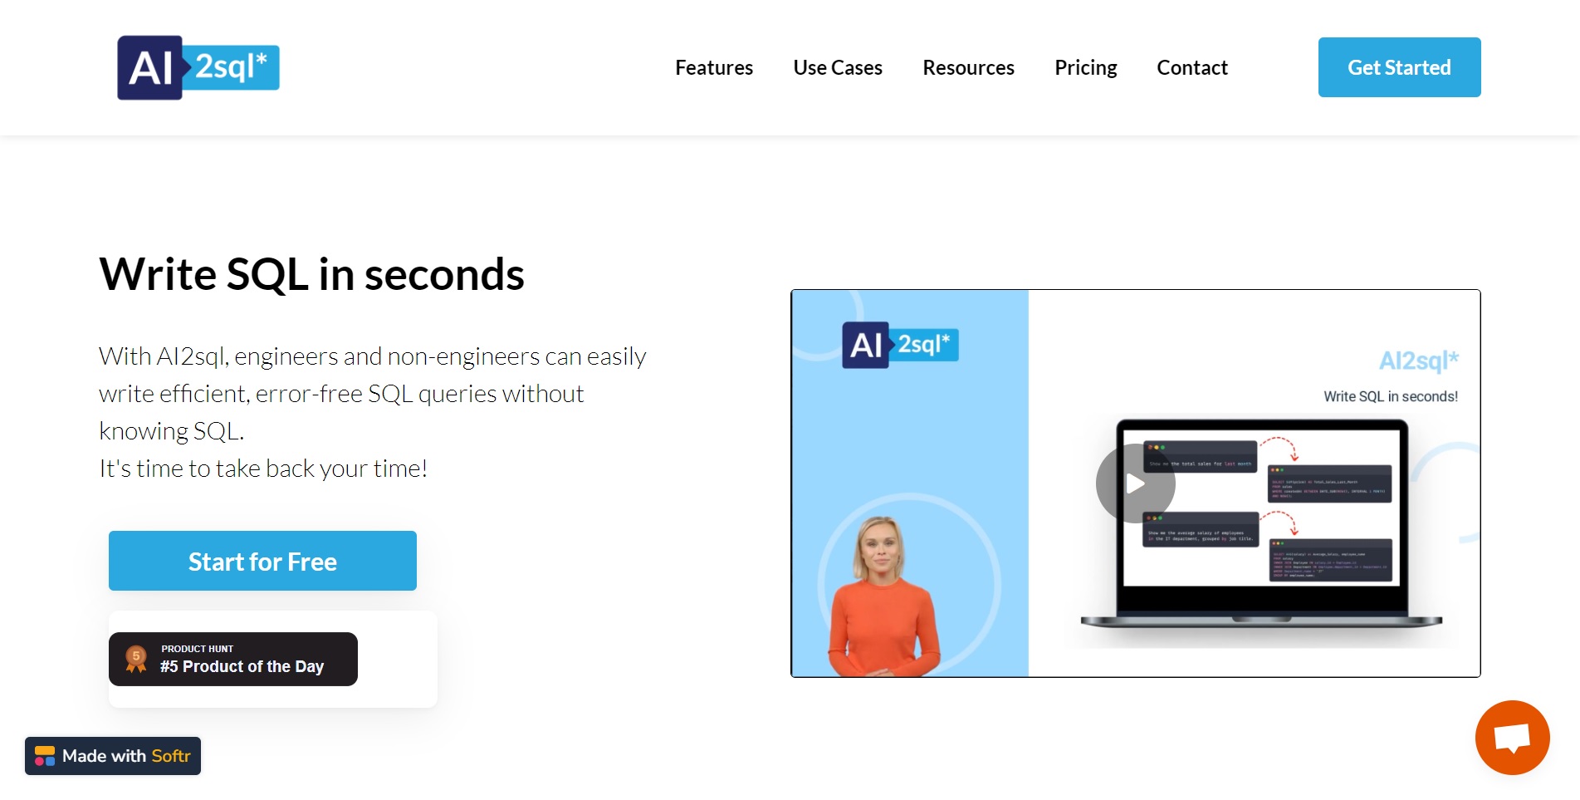
Task: Open the Features menu item
Action: coord(714,67)
